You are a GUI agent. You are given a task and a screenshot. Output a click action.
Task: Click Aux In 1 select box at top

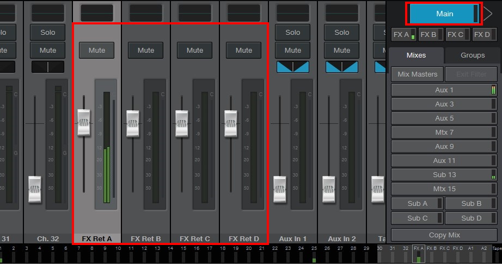[292, 13]
